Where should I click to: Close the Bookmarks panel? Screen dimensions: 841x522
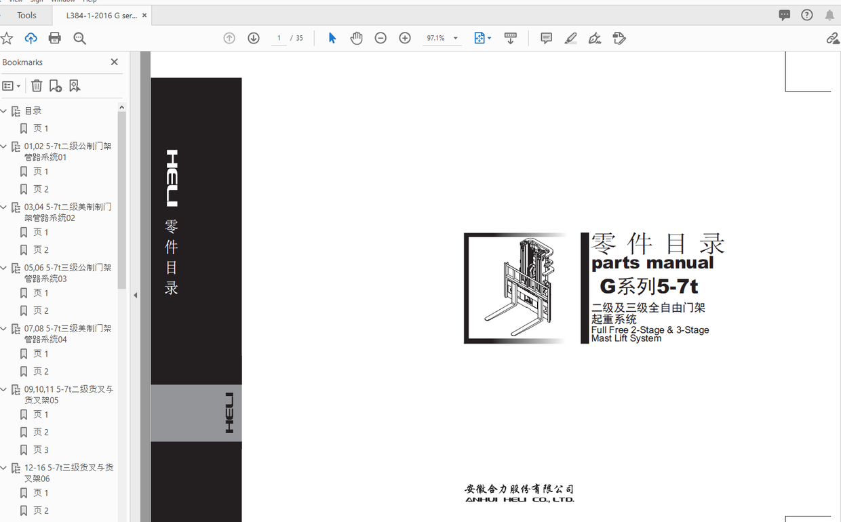(x=114, y=62)
